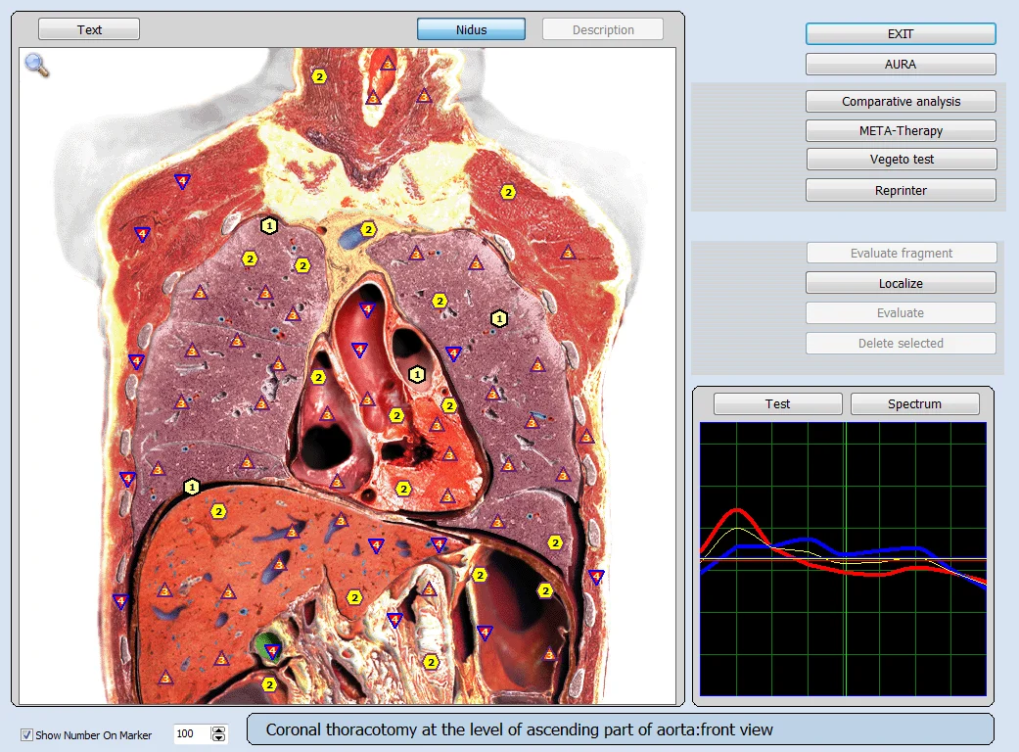Select the white 1 marker inside the heart
The height and width of the screenshot is (752, 1019).
(417, 374)
